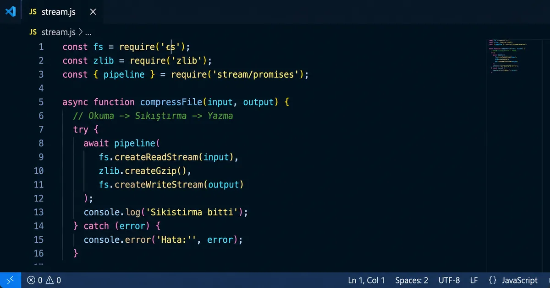
Task: Click console.error on line 15
Action: click(x=117, y=240)
